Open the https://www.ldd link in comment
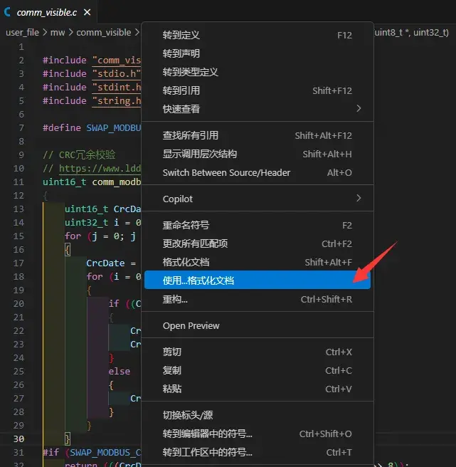This screenshot has width=456, height=467. 100,169
